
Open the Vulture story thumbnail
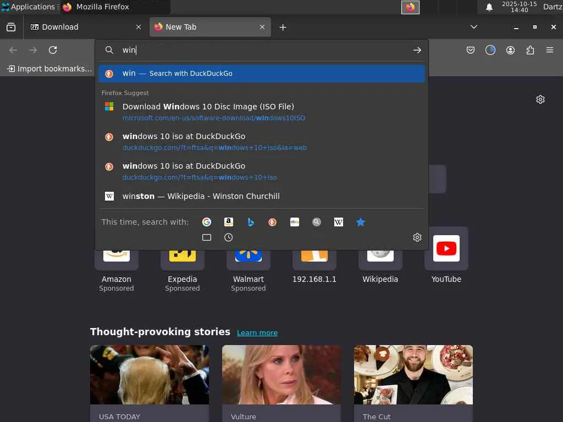(x=281, y=375)
